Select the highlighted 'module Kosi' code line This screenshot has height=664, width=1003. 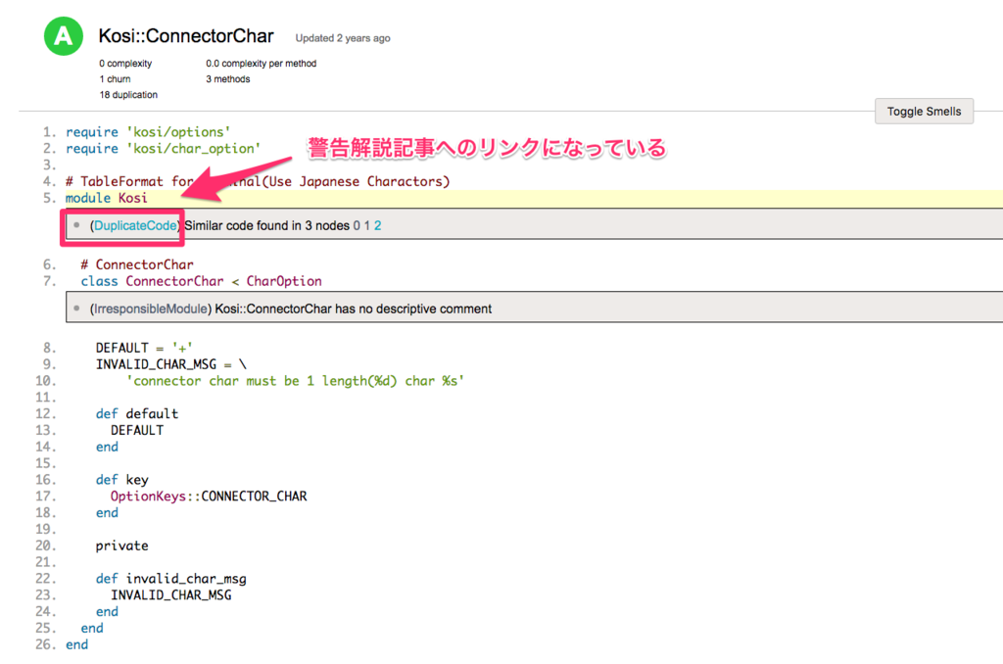[x=109, y=198]
